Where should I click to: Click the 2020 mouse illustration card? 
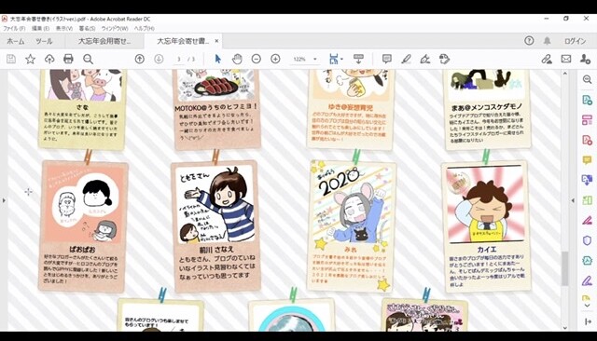coord(351,225)
